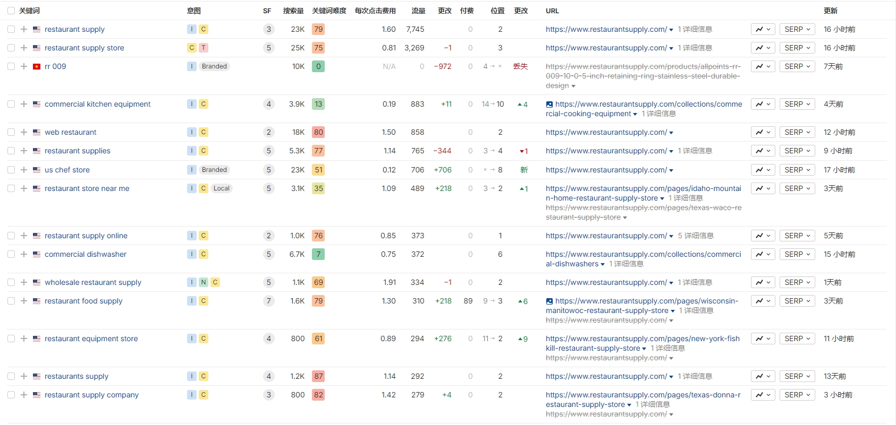Viewport: 896px width, 425px height.
Task: Tick checkbox for commercial kitchen equipment
Action: (x=11, y=104)
